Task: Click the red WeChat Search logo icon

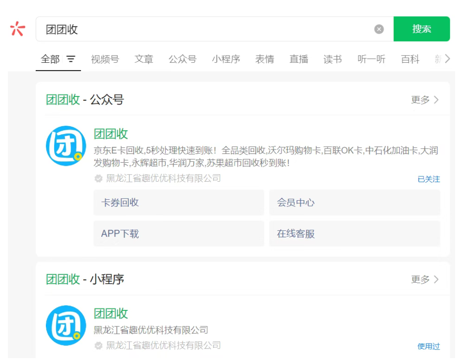Action: (x=18, y=29)
